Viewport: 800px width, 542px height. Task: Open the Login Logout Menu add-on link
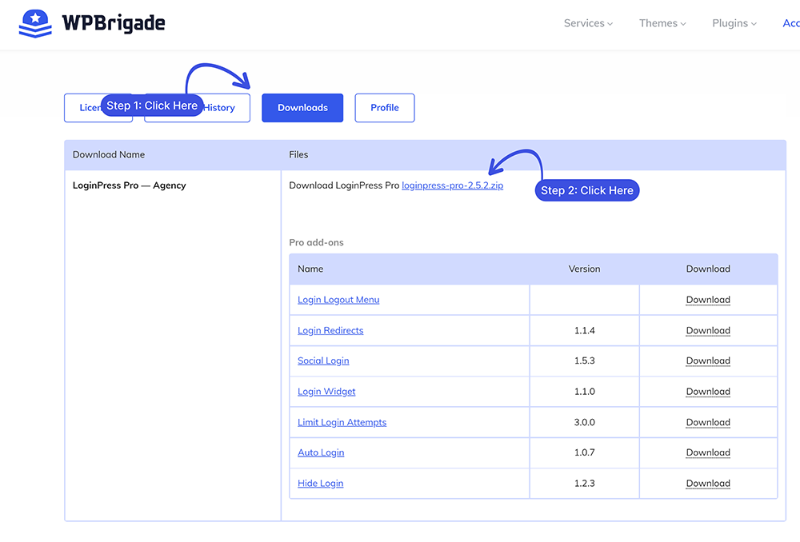tap(338, 300)
